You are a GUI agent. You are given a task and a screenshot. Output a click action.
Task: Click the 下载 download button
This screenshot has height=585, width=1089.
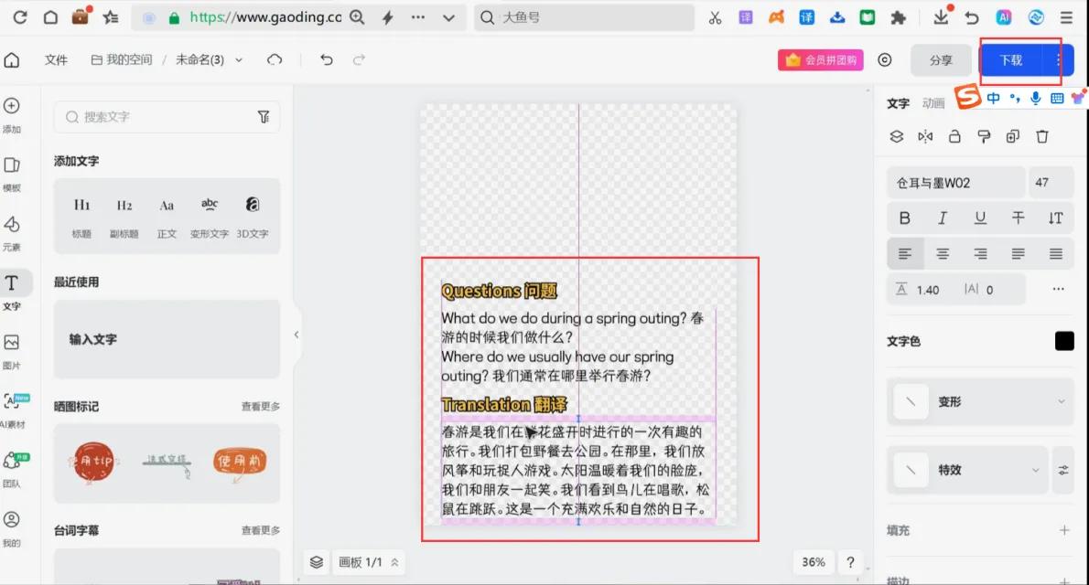(x=1012, y=59)
